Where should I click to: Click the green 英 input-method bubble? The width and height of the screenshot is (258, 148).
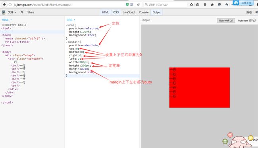[225, 141]
